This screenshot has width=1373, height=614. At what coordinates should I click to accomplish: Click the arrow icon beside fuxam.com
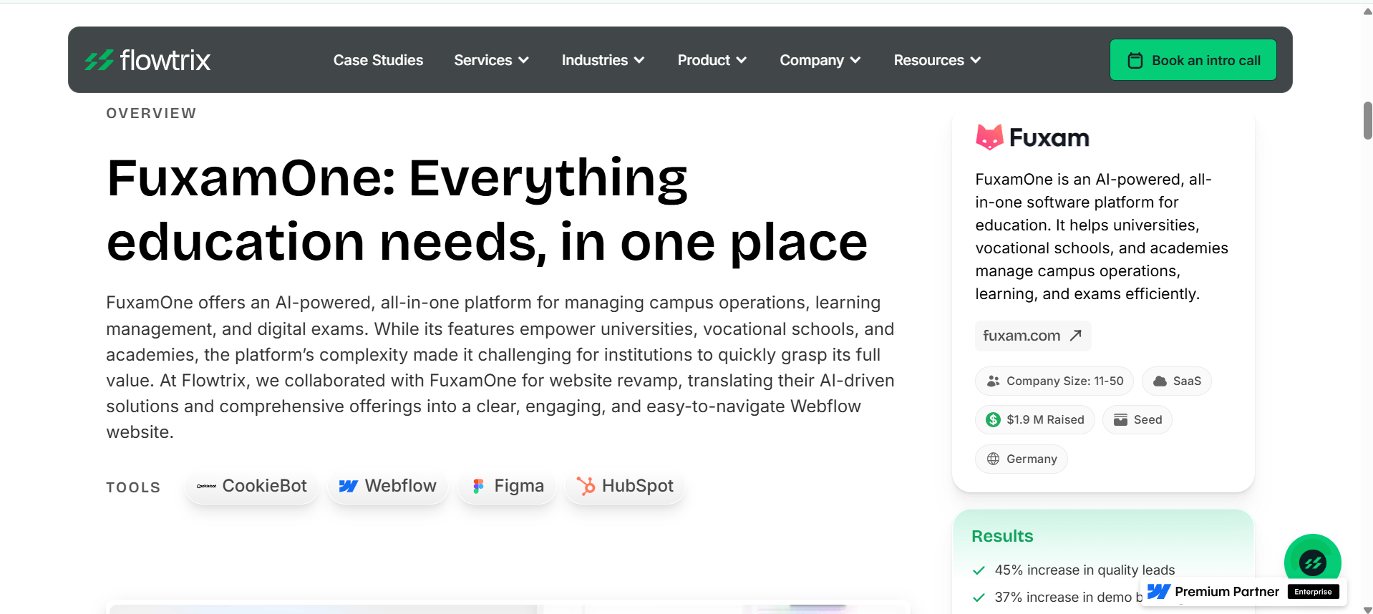[1075, 336]
